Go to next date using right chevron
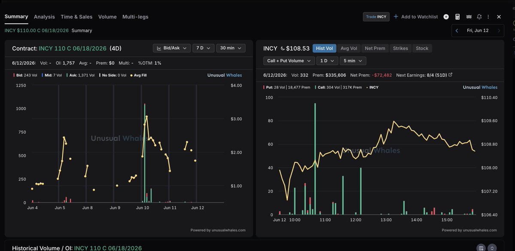 click(x=499, y=30)
